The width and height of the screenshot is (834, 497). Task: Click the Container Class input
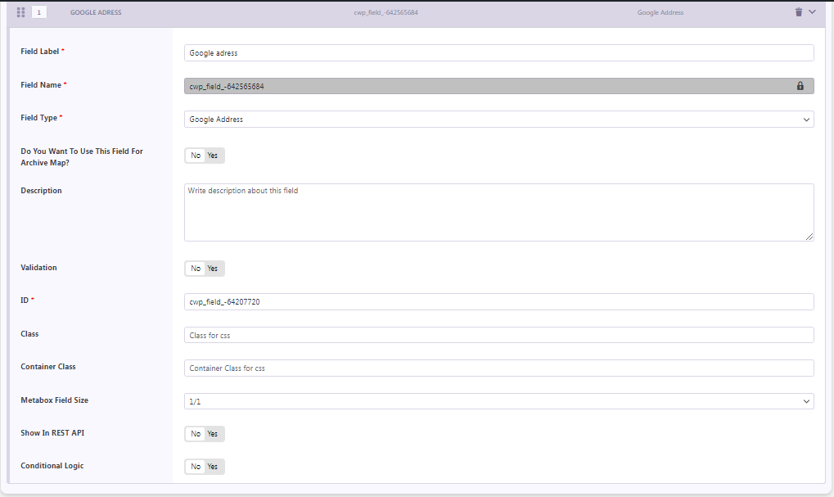pos(499,368)
